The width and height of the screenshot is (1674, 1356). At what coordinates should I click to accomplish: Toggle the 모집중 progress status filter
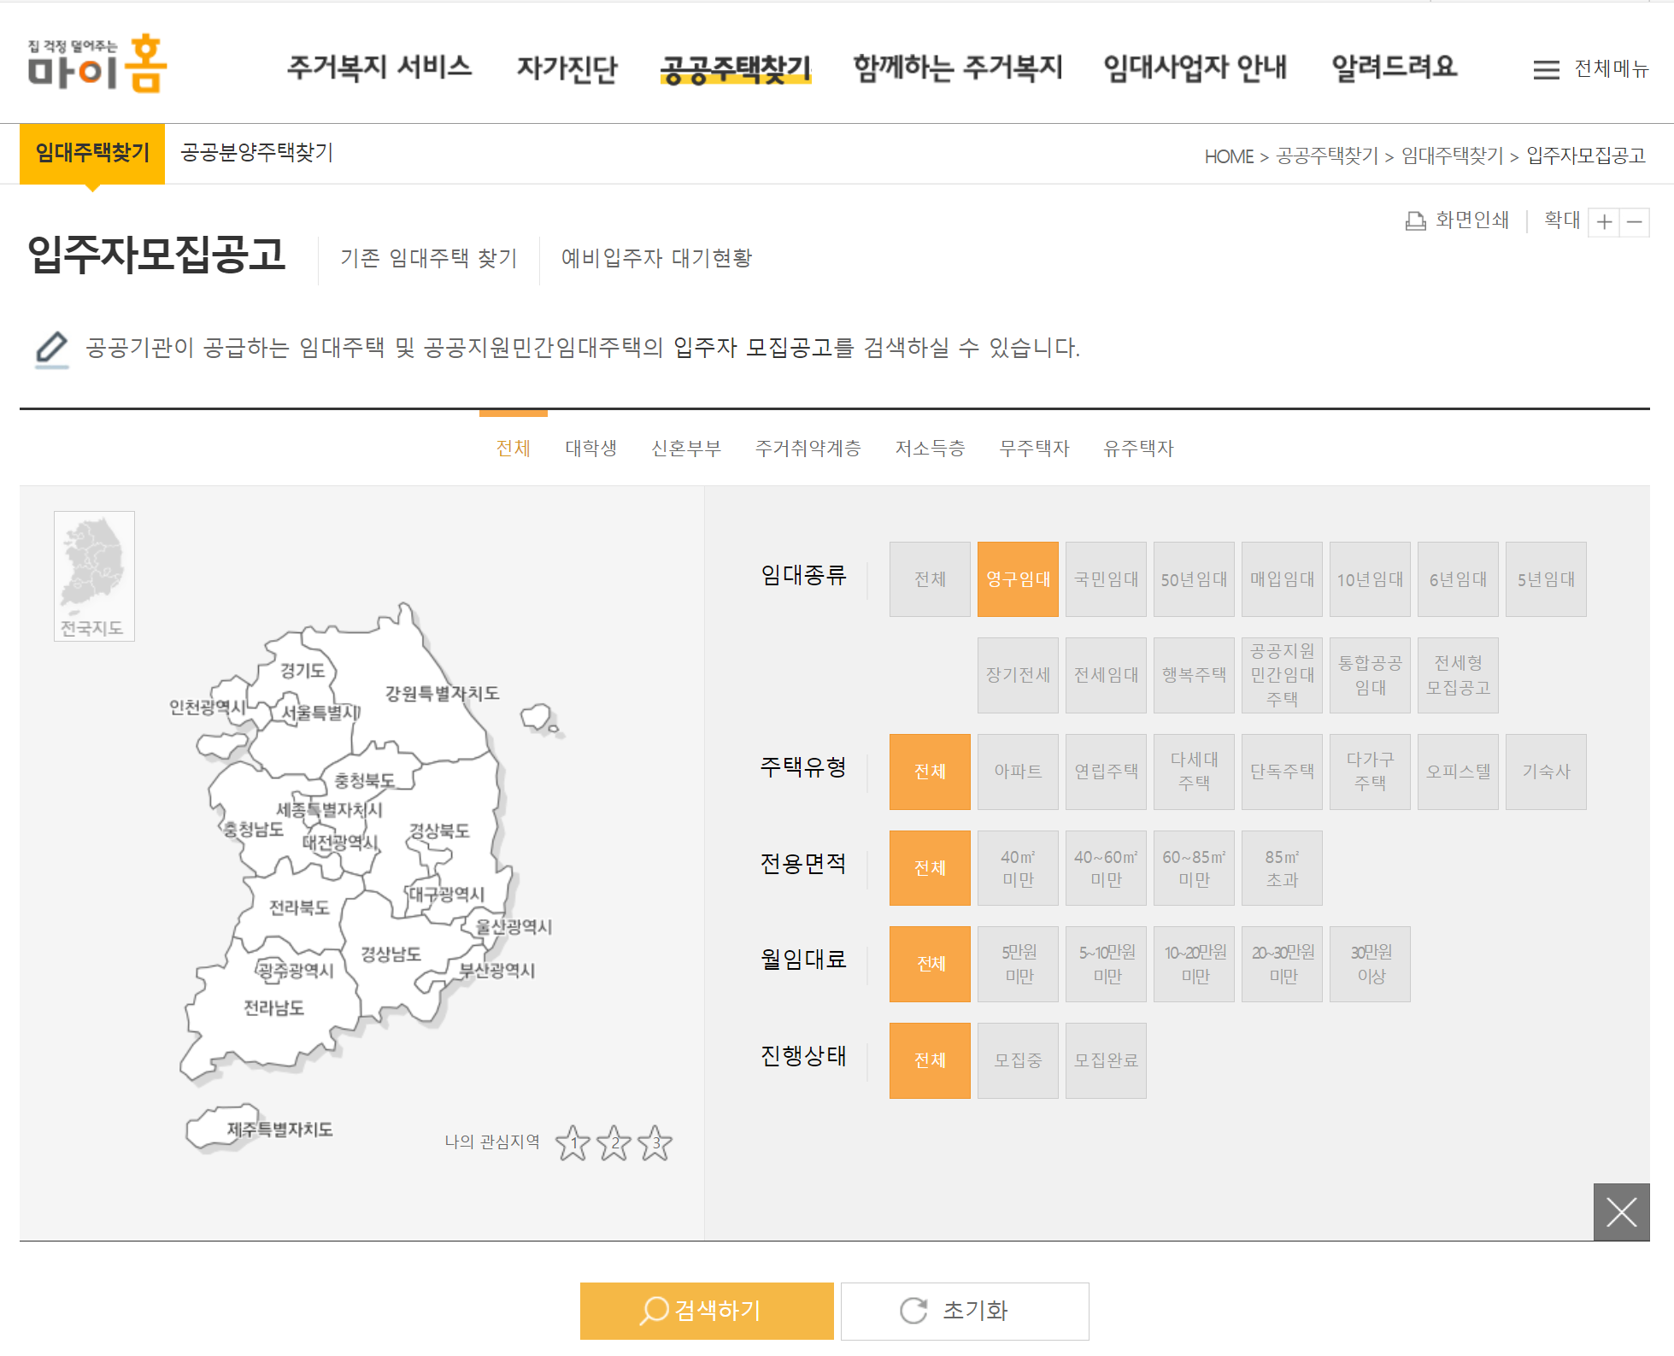click(x=1018, y=1060)
